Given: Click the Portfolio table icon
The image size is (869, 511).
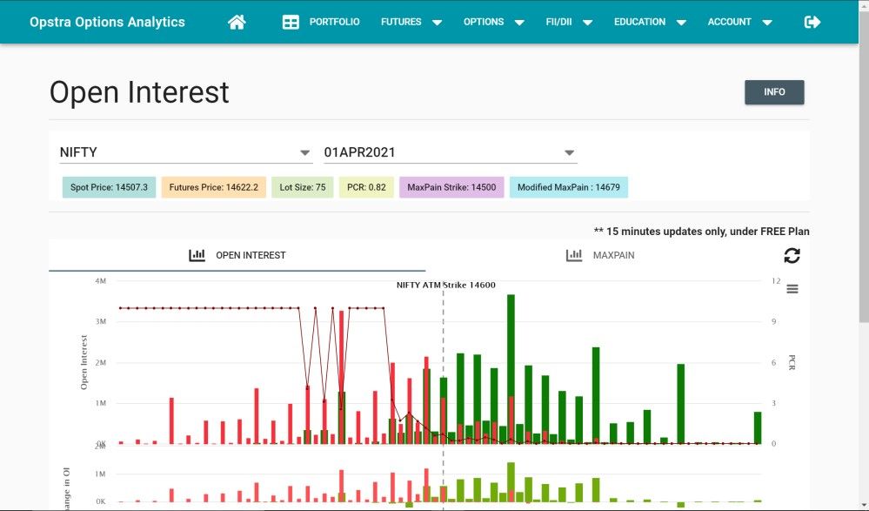Looking at the screenshot, I should 291,22.
